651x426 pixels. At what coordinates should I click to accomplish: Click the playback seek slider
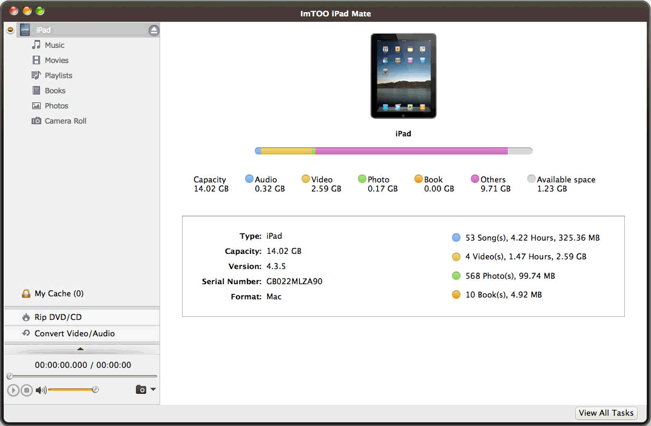pos(82,376)
